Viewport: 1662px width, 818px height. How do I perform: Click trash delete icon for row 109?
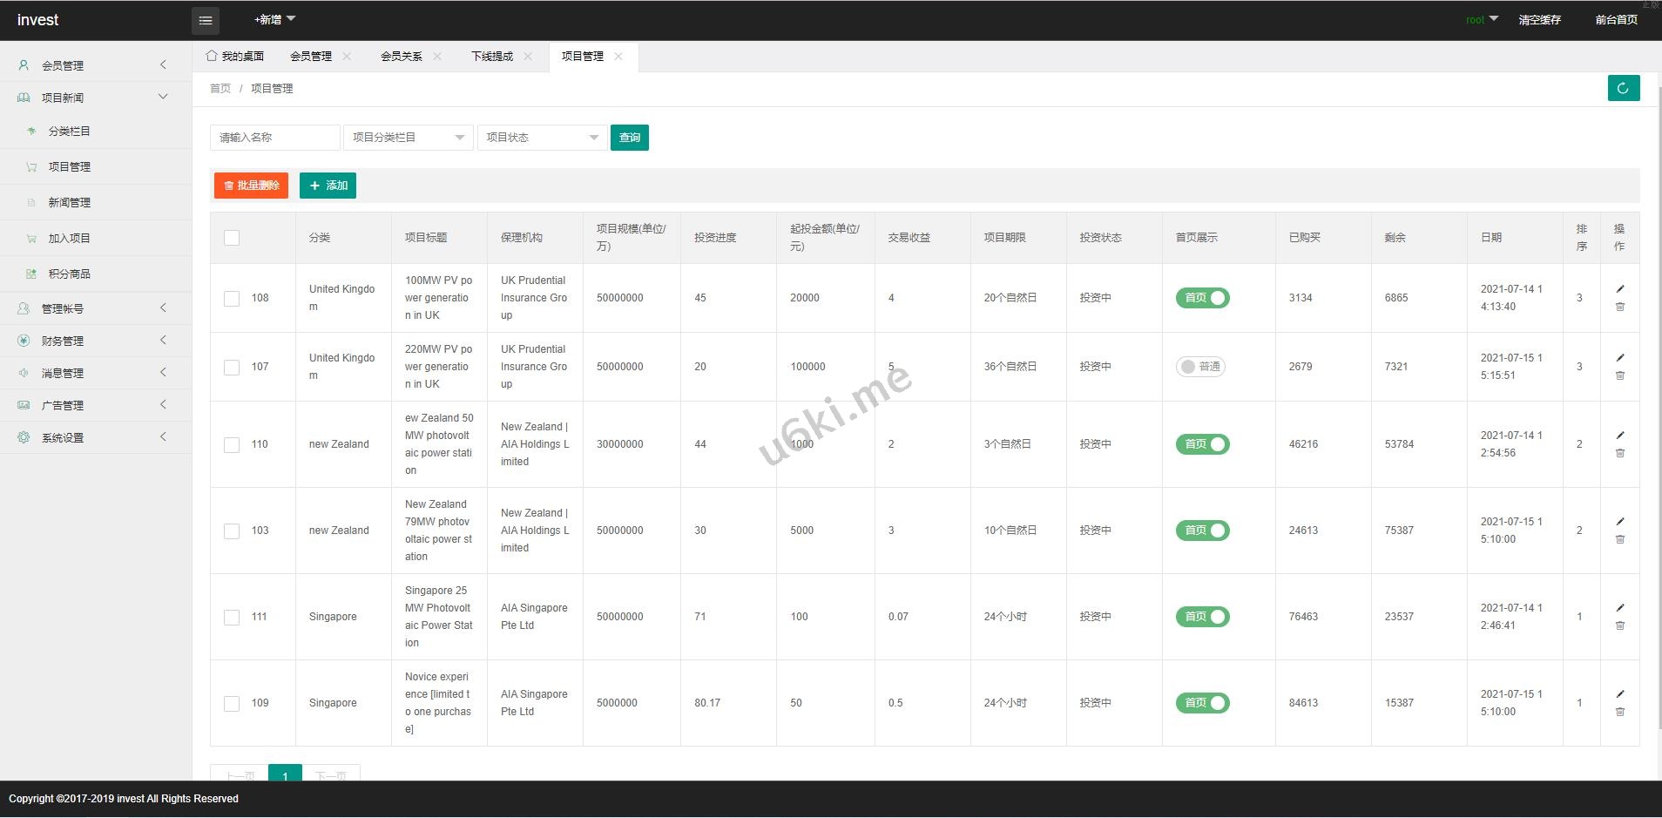coord(1620,712)
